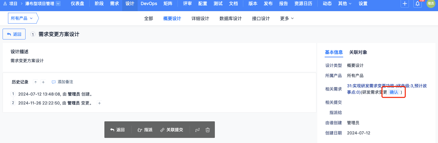Open the 文档 menu
The image size is (438, 143).
click(233, 4)
